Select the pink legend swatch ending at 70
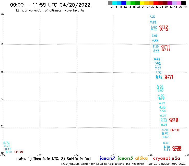This screenshot has height=166, width=189. pos(179,3)
